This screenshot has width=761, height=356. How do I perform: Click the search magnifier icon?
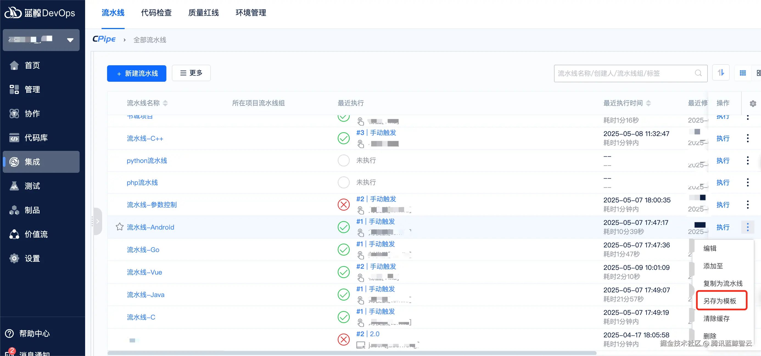click(698, 73)
